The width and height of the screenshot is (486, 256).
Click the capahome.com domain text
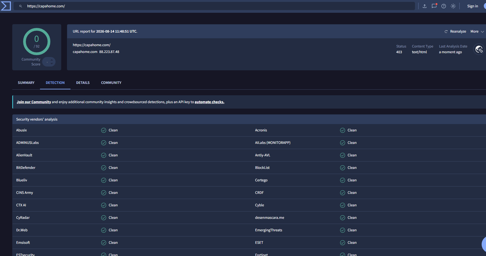pos(85,52)
